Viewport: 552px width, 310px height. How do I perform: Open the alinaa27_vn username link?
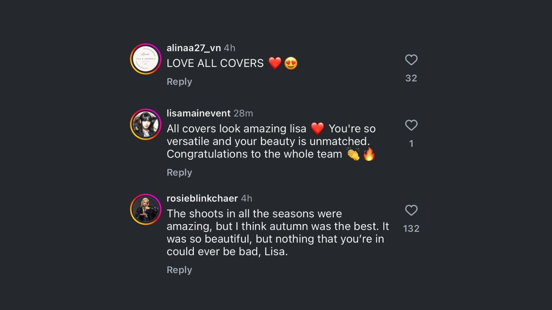click(194, 48)
